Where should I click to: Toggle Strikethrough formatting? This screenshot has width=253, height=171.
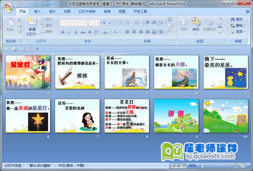[x=83, y=32]
